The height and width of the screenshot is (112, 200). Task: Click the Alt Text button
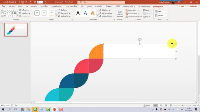tap(120, 13)
